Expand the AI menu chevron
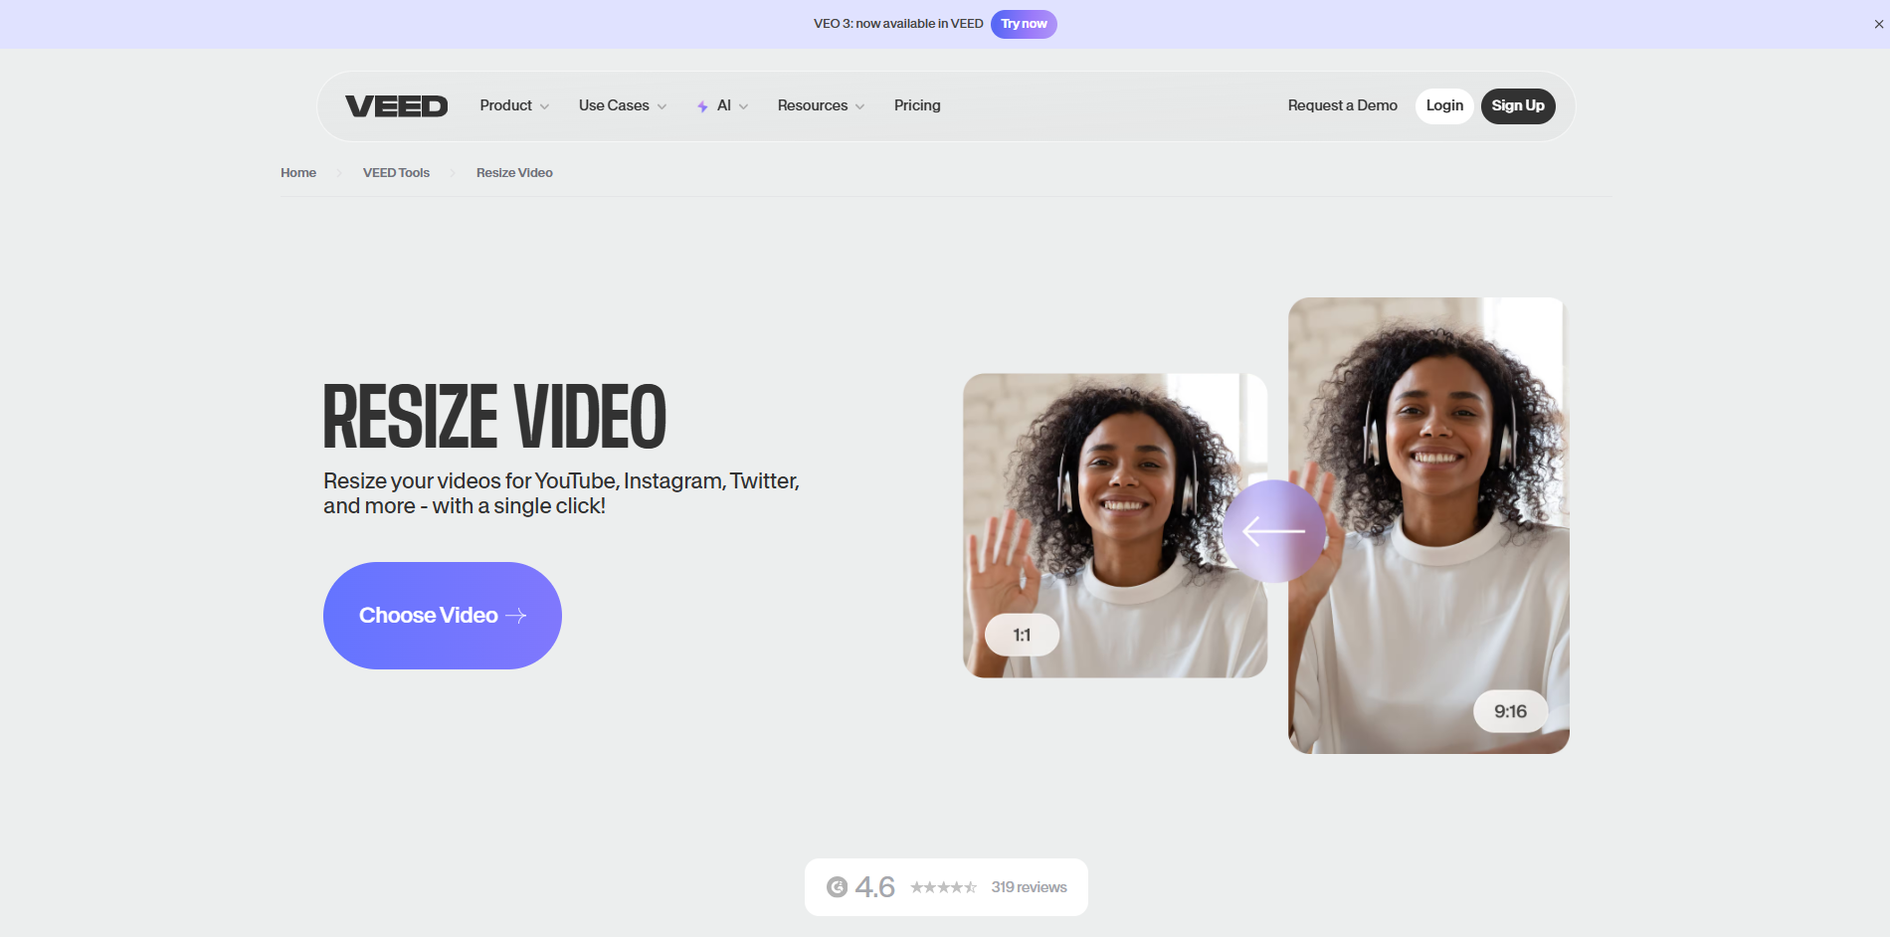Screen dimensions: 1890x937 742,106
